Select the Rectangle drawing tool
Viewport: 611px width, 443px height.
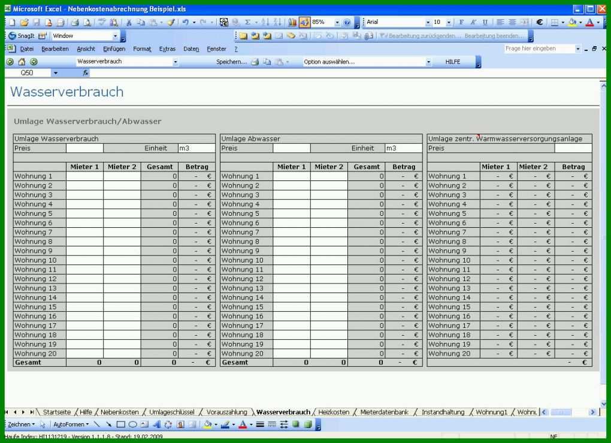coord(121,424)
